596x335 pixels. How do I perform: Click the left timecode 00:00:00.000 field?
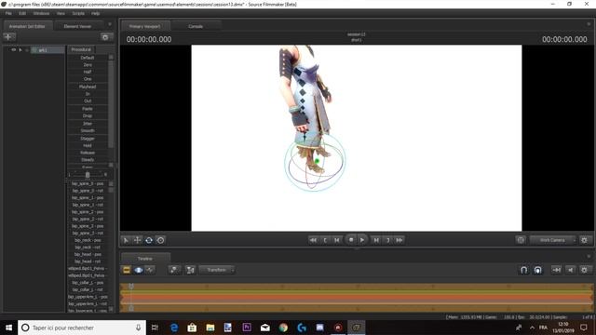pyautogui.click(x=149, y=39)
